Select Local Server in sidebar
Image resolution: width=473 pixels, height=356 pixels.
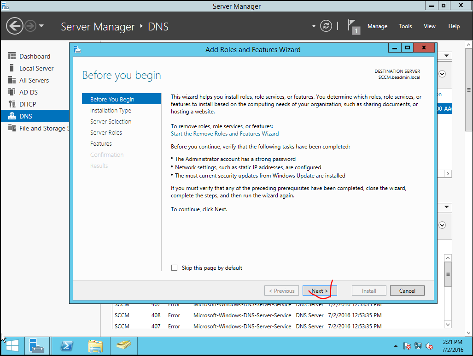pos(35,68)
